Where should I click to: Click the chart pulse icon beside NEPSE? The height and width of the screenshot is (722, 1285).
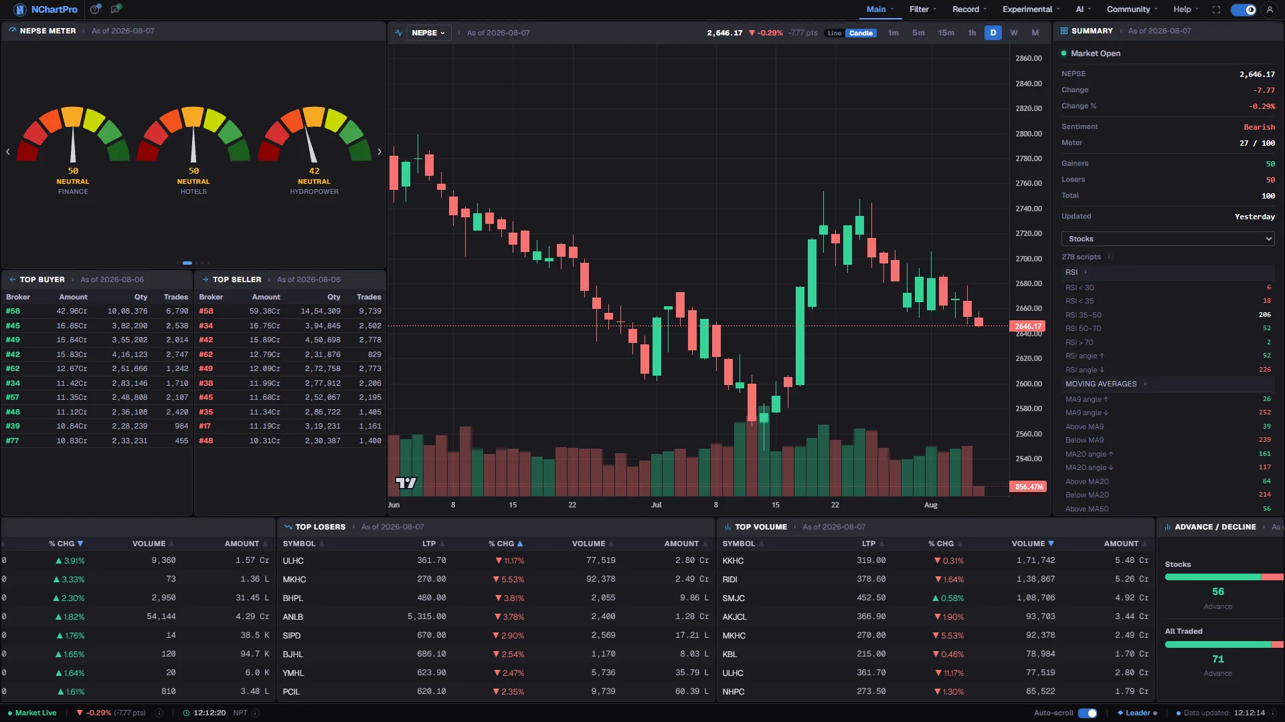[399, 33]
